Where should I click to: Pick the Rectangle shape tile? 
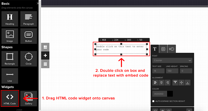coord(10,59)
